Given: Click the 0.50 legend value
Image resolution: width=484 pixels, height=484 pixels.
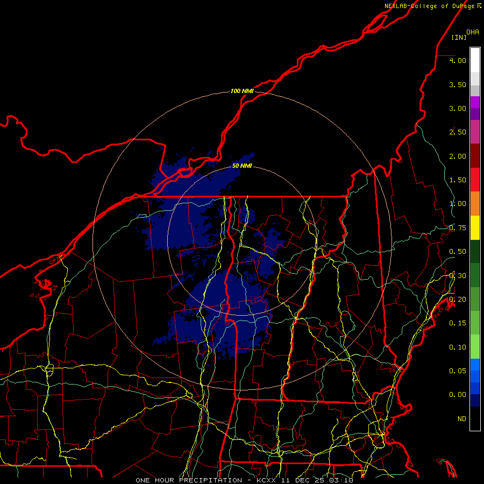Looking at the screenshot, I should coord(458,252).
